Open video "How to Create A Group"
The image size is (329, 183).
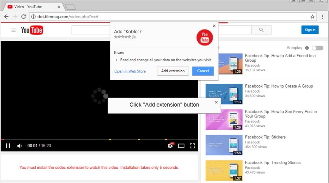pyautogui.click(x=279, y=86)
